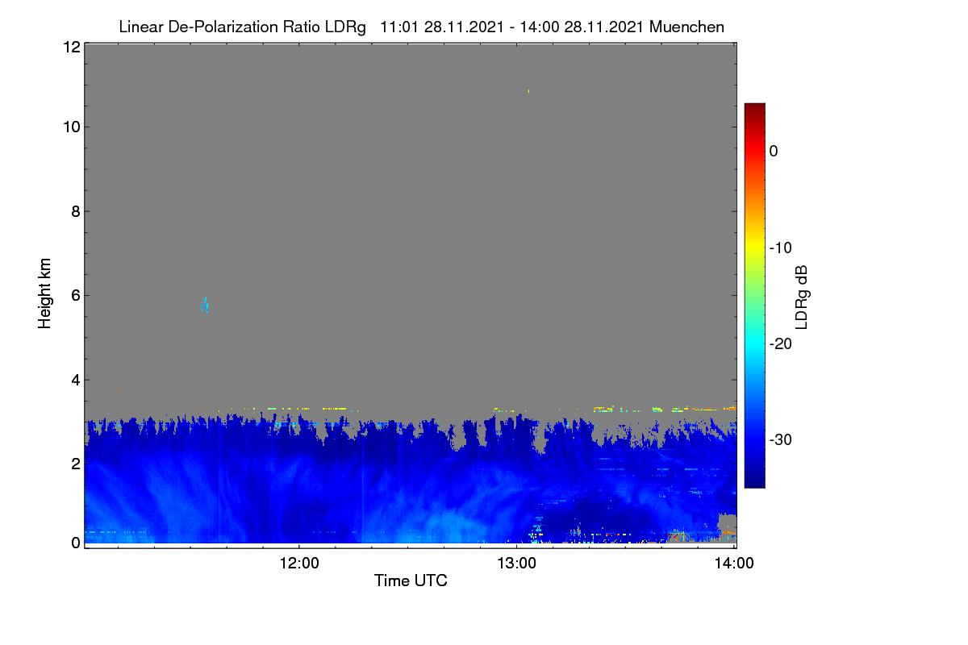Click the colorbar value label -20
968x645 pixels.
coord(779,343)
